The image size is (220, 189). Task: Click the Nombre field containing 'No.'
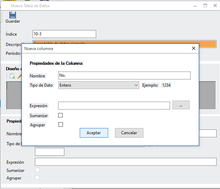pos(124,76)
